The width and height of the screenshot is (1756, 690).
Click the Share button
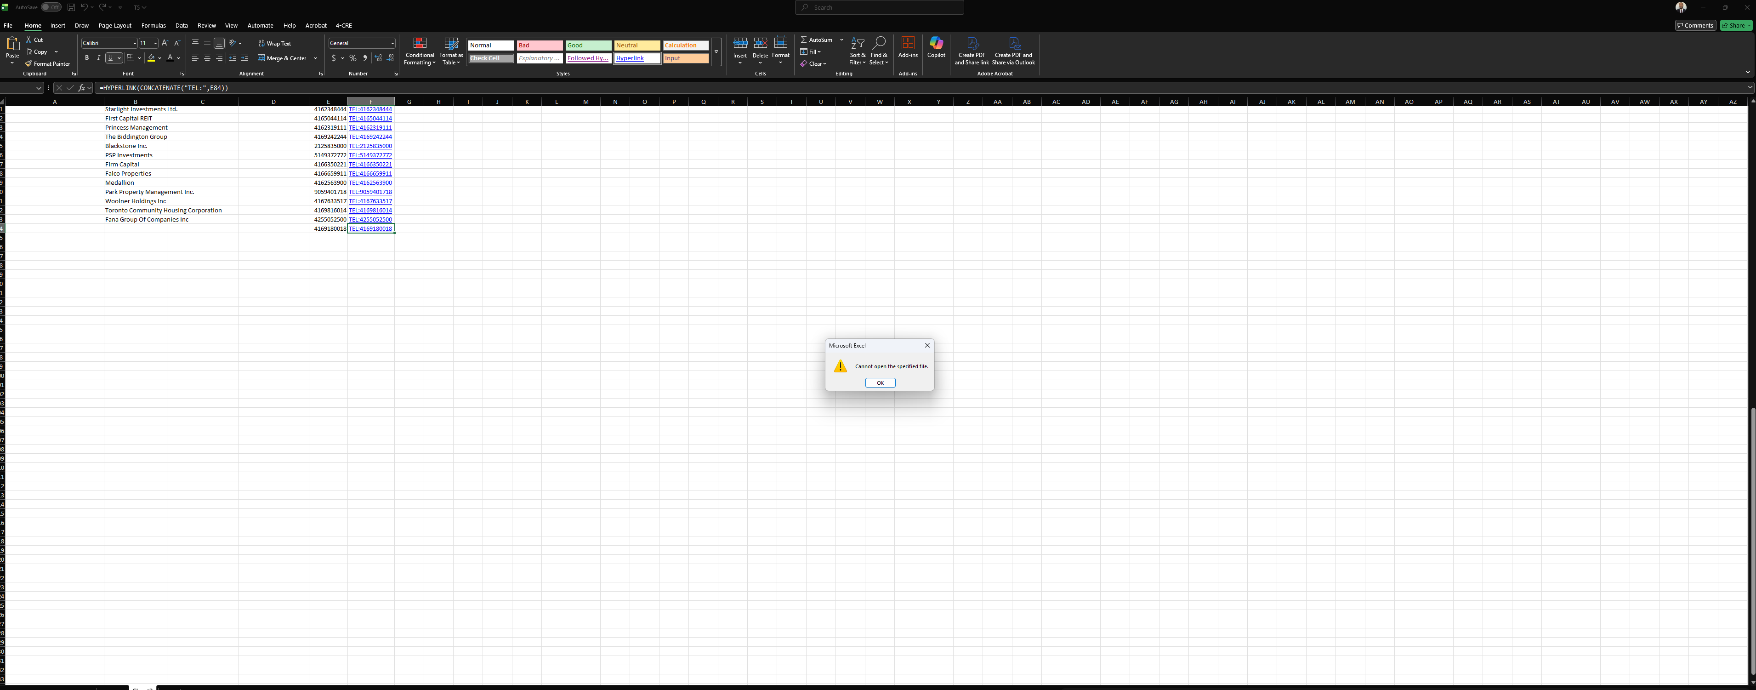(x=1736, y=25)
